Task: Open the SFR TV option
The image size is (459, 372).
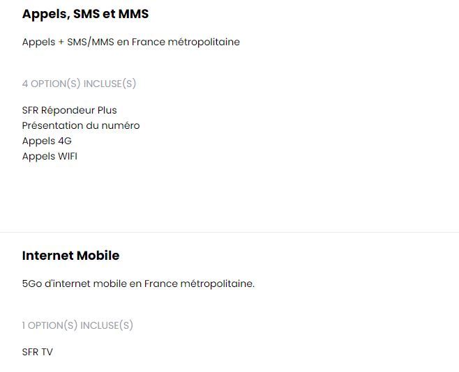Action: [x=37, y=352]
